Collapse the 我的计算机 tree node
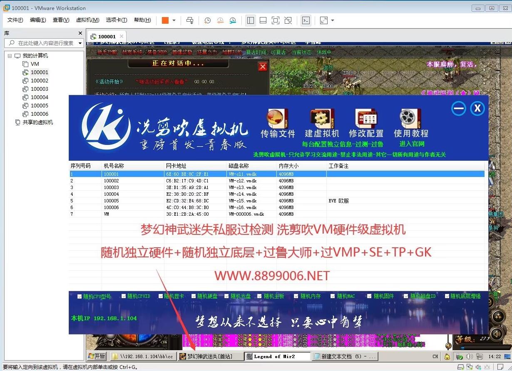Image resolution: width=512 pixels, height=371 pixels. point(10,56)
